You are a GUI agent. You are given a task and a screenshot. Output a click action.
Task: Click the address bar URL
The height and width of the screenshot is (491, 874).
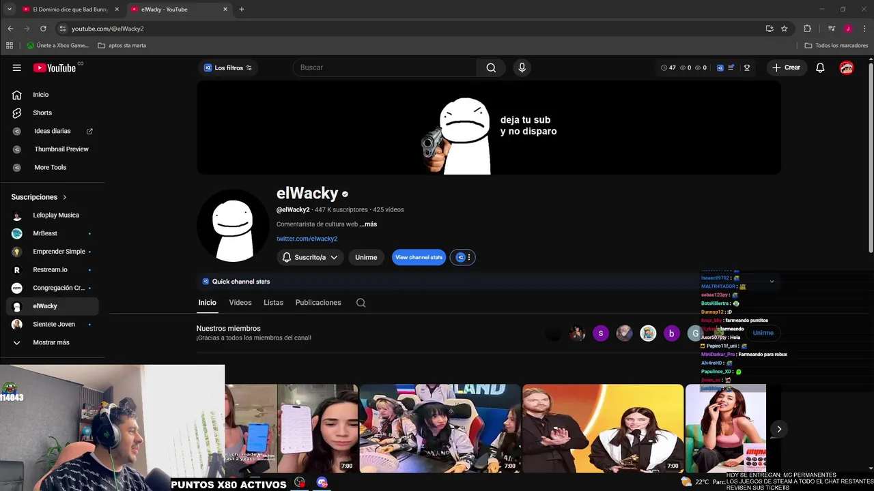pyautogui.click(x=108, y=29)
